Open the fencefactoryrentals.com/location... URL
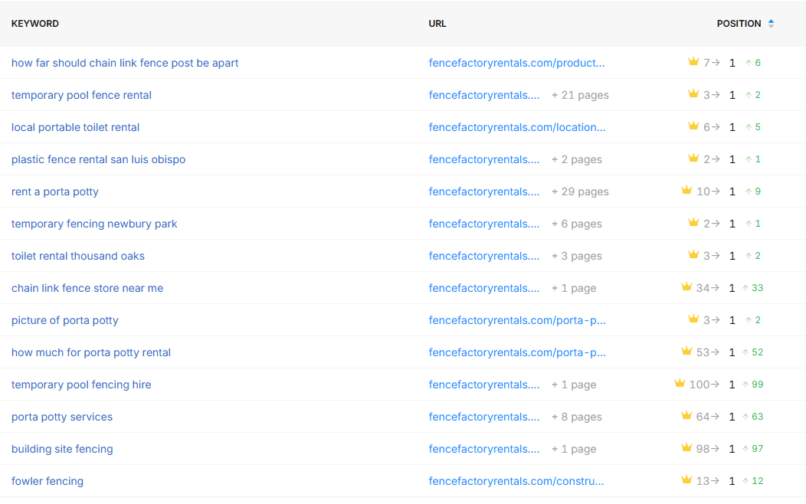 pos(517,127)
